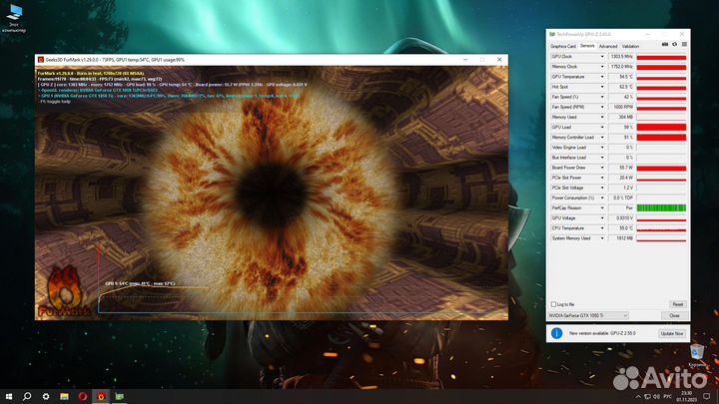
Task: Expand Memory Controller Load dropdown
Action: [602, 138]
